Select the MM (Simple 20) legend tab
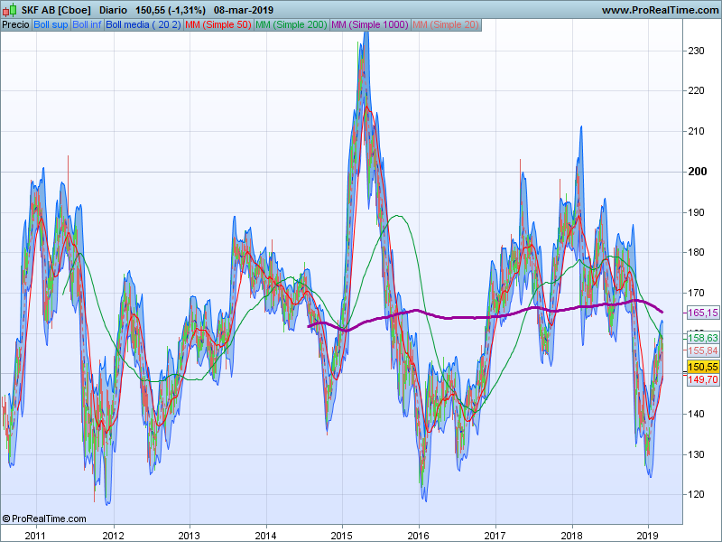The height and width of the screenshot is (542, 722). 446,25
